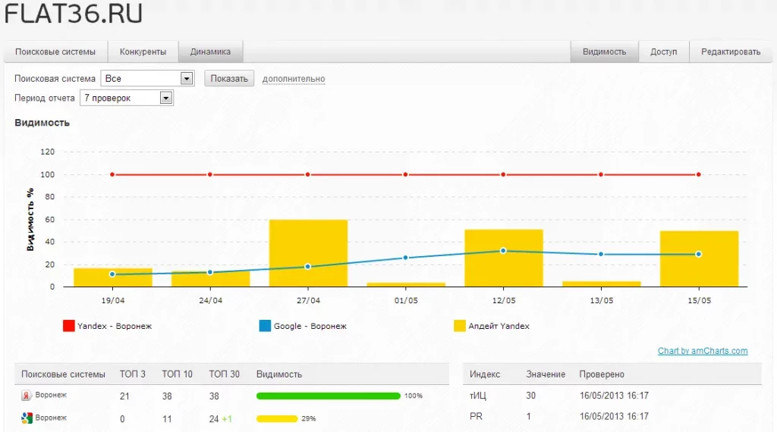Click the Показать button
The width and height of the screenshot is (777, 432).
point(229,78)
